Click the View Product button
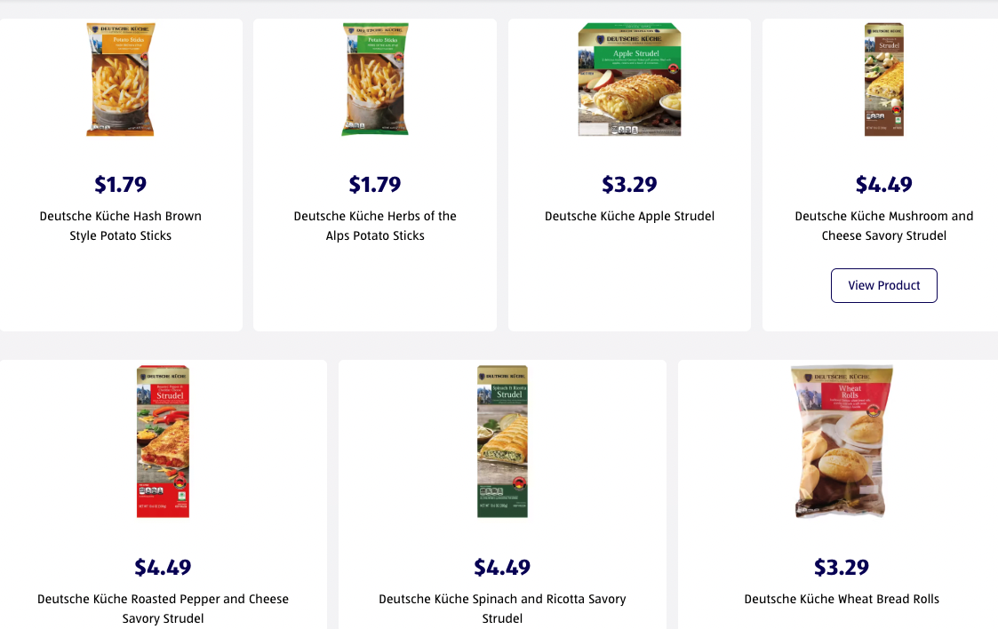This screenshot has height=629, width=998. pyautogui.click(x=884, y=285)
